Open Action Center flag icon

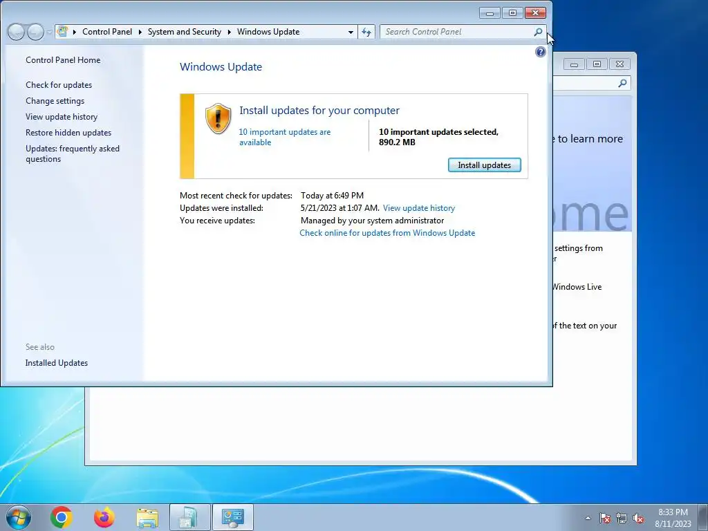[x=605, y=518]
